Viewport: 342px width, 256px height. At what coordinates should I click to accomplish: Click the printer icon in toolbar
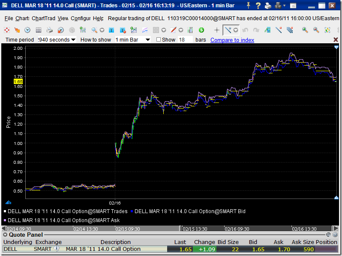tap(50, 30)
